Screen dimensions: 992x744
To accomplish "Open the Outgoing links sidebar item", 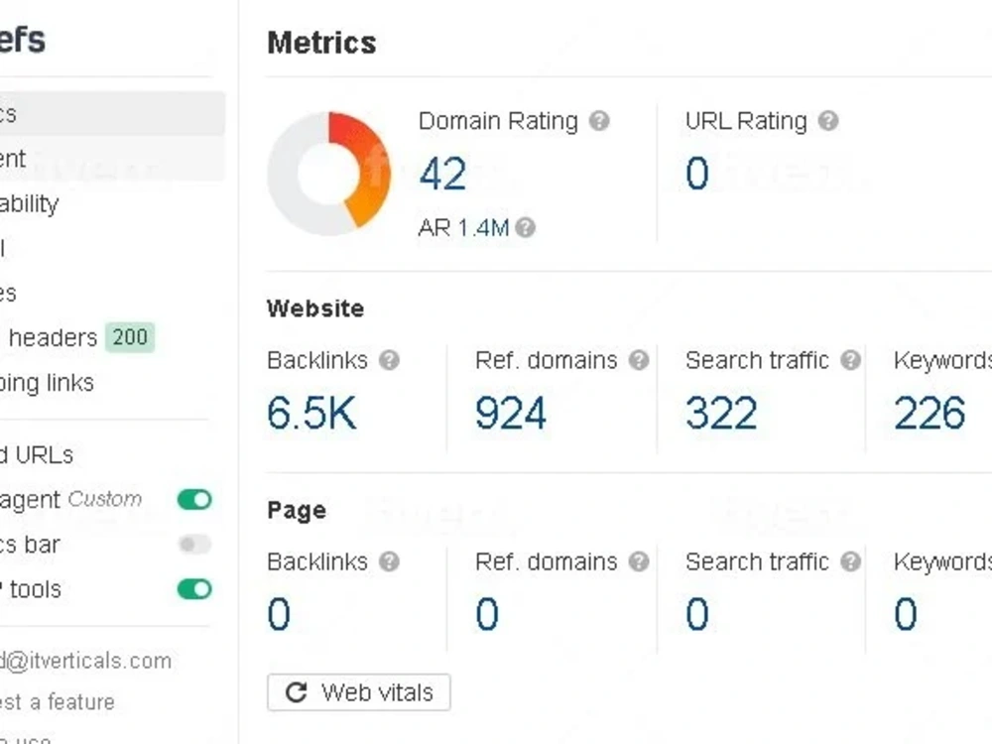I will (47, 383).
